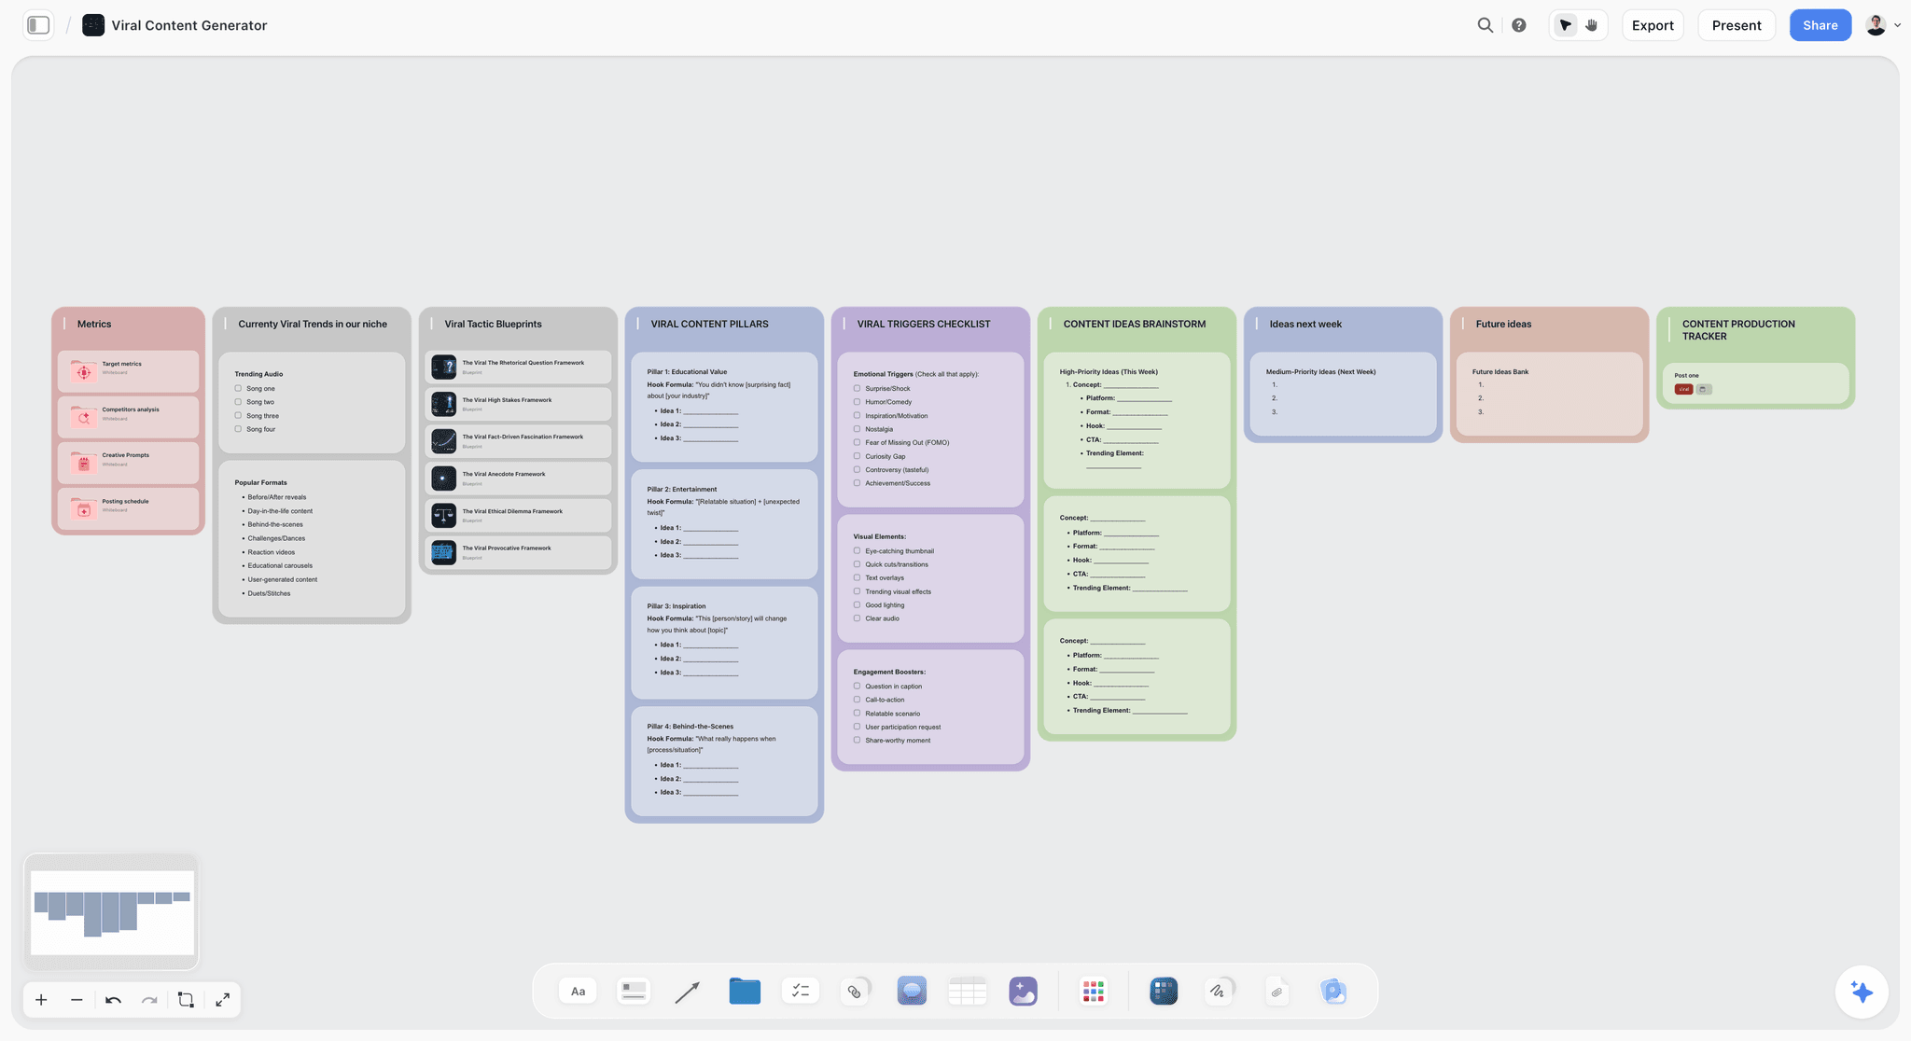Viewport: 1911px width, 1041px height.
Task: Add an image with purple picture tool
Action: (x=1023, y=991)
